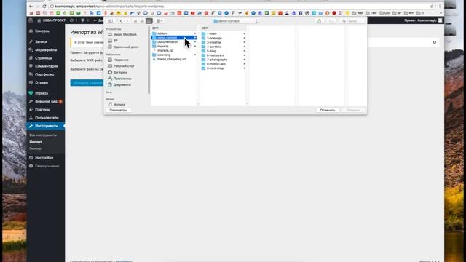The width and height of the screenshot is (466, 262).
Task: Open Медиафайлы in WordPress menu
Action: (x=45, y=50)
